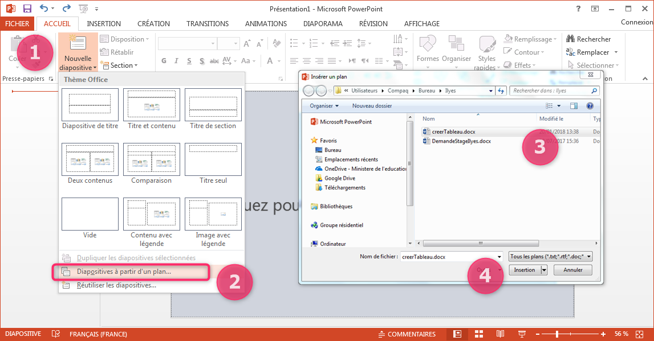Switch to the INSERTION ribbon tab
654x341 pixels.
(x=104, y=23)
